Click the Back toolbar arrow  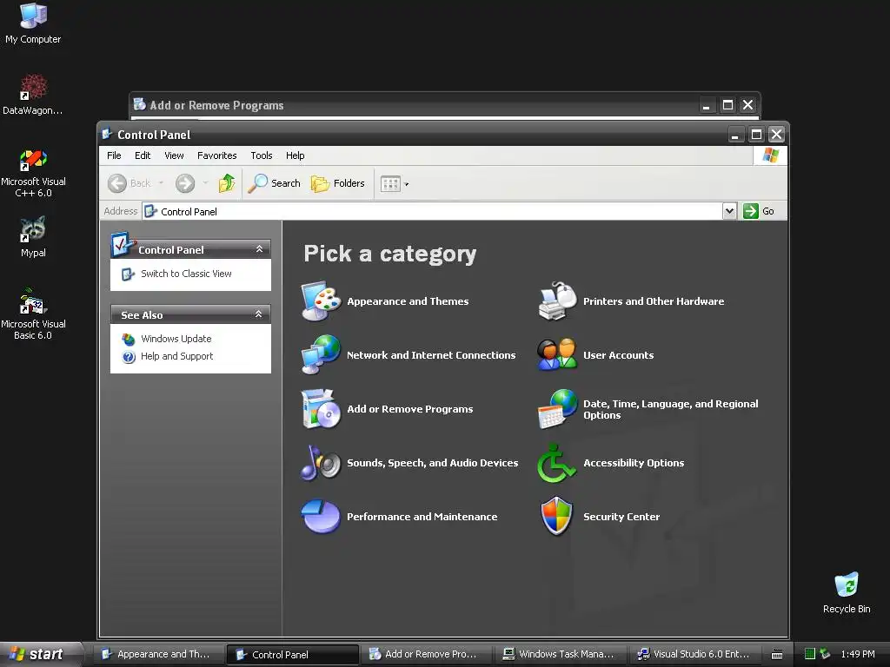click(117, 183)
